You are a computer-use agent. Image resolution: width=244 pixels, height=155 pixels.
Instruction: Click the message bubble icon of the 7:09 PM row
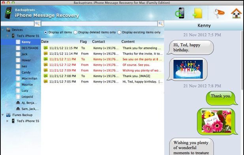tap(45, 70)
